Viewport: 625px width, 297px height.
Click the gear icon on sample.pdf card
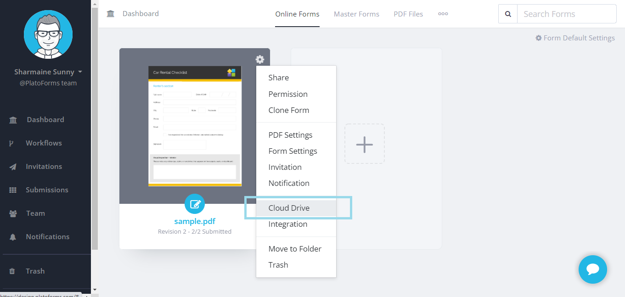[260, 60]
